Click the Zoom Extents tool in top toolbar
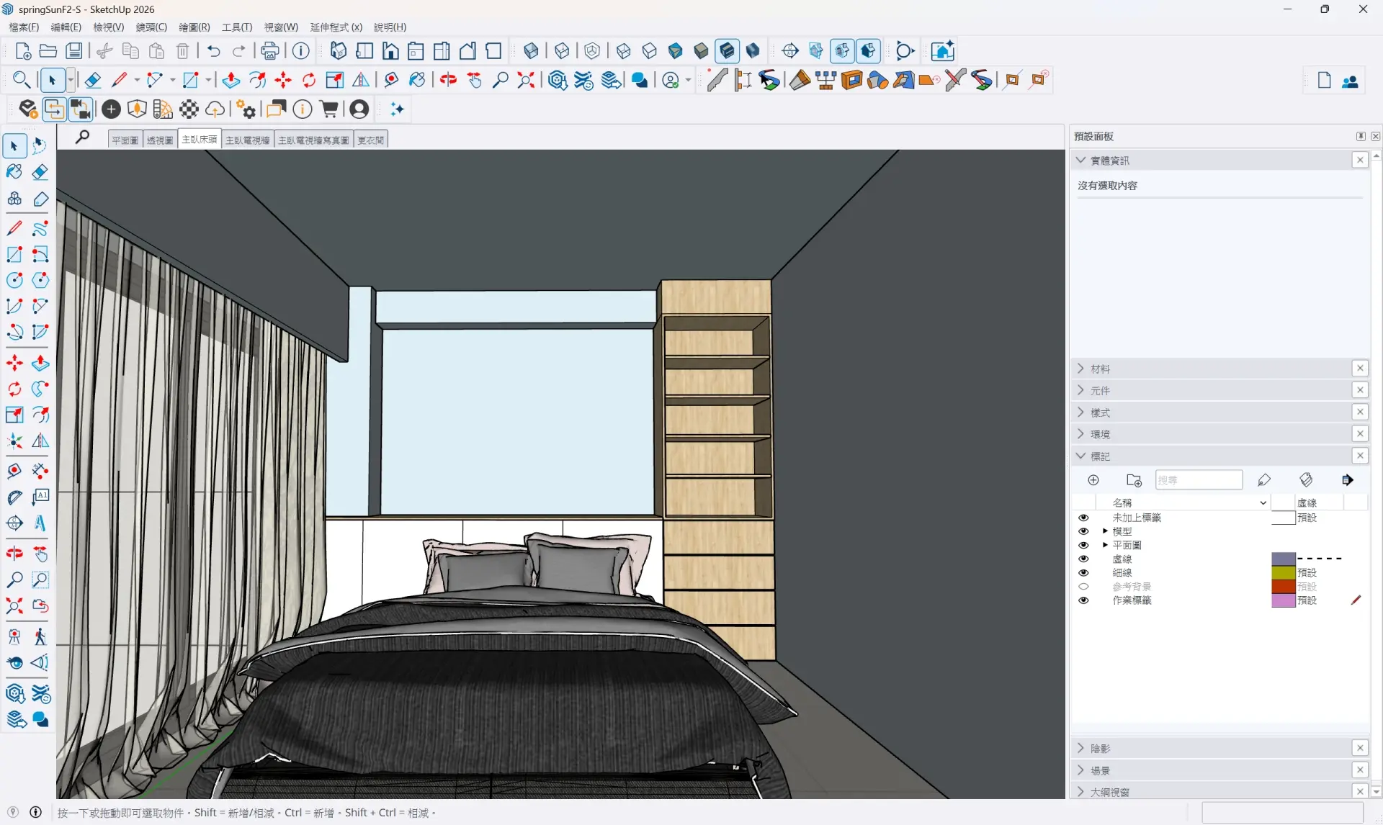 click(x=526, y=80)
